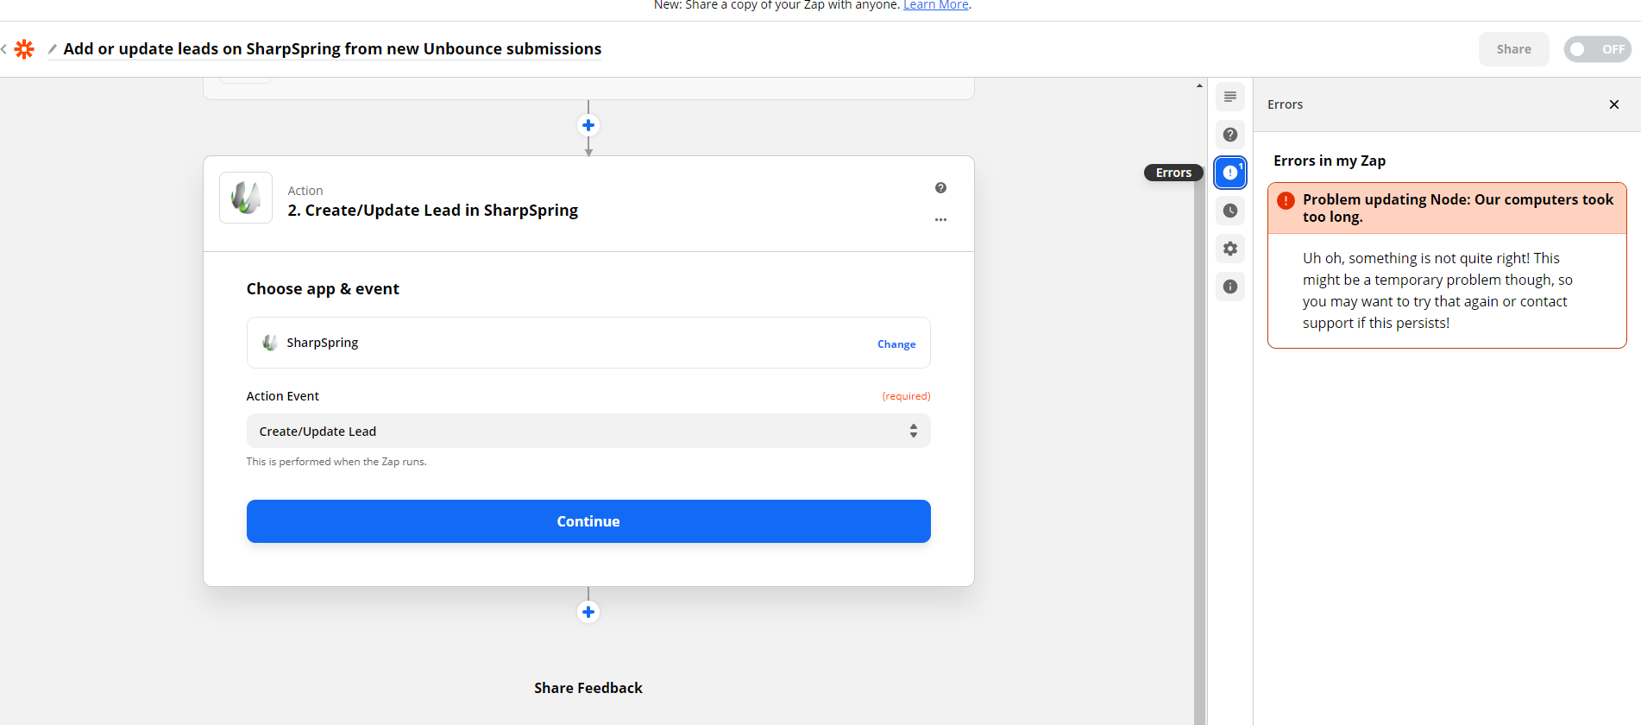Screen dimensions: 1641x725
Task: Open the Settings gear sidebar icon
Action: pos(1230,249)
